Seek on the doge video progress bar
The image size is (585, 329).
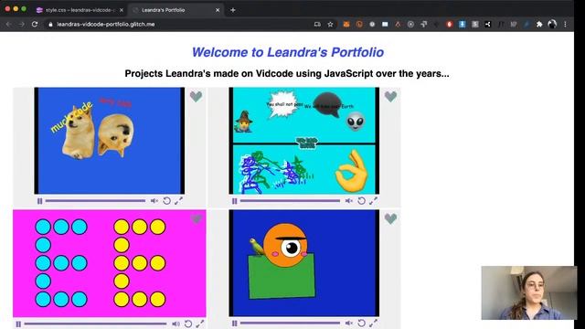[x=95, y=201]
